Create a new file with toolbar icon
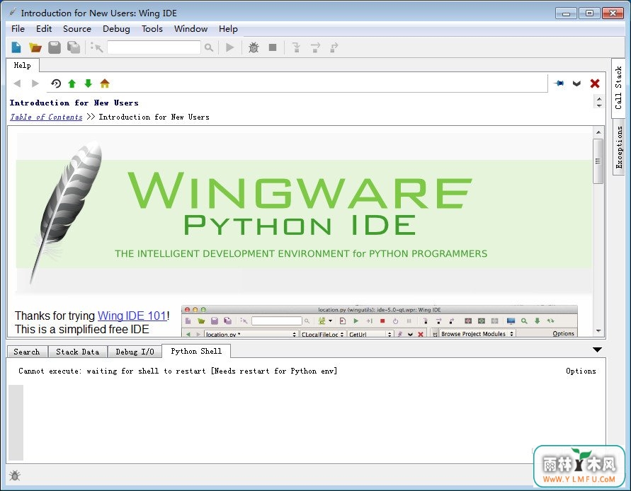The width and height of the screenshot is (631, 491). pos(16,47)
